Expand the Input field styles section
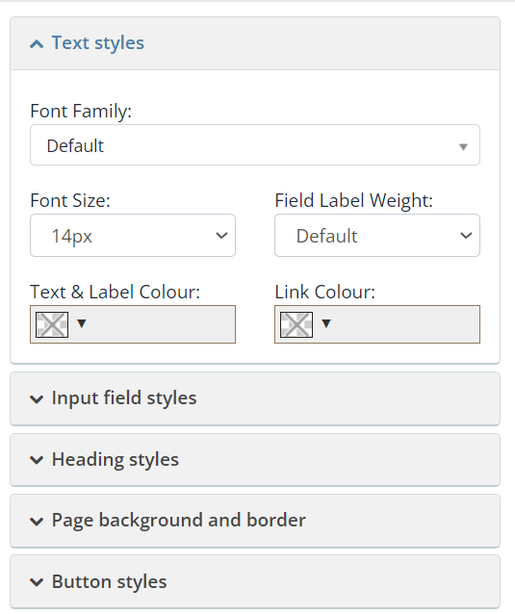Viewport: 515px width, 614px height. [255, 398]
